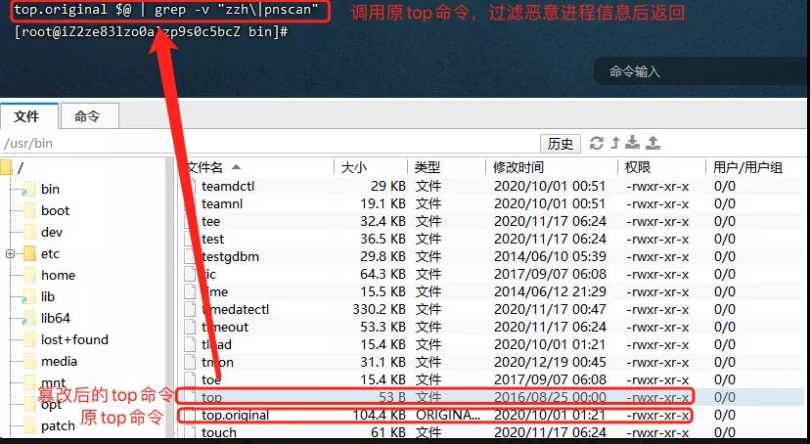Image resolution: width=810 pixels, height=444 pixels.
Task: Click the bin symlink folder icon
Action: pyautogui.click(x=27, y=190)
